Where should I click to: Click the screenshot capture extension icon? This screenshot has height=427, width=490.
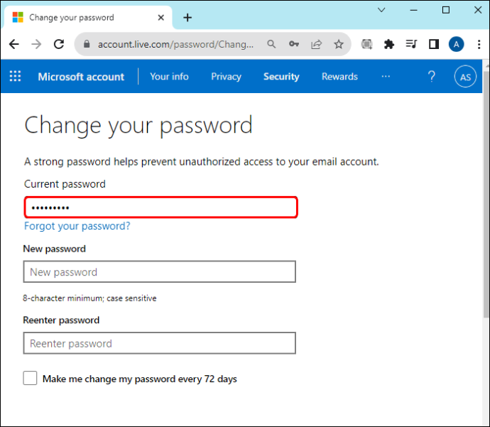point(367,44)
